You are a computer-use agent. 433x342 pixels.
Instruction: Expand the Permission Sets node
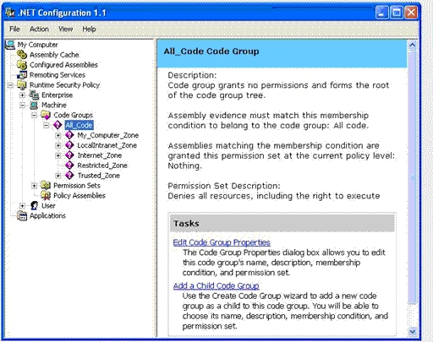pyautogui.click(x=34, y=186)
